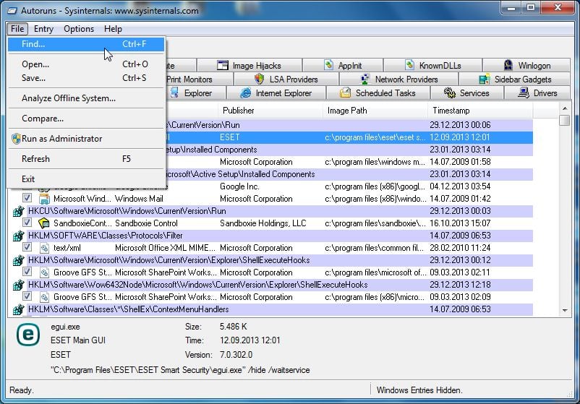Screen dimensions: 580x404
Task: Click the LSA Providers shield icon
Action: click(x=259, y=79)
